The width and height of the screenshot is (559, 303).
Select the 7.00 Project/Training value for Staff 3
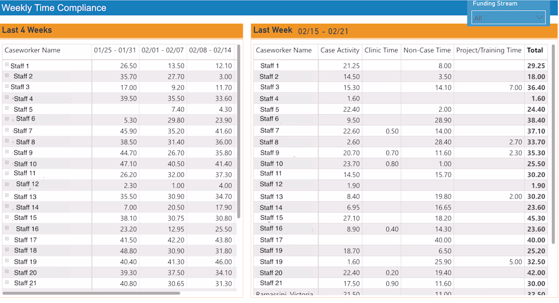(515, 88)
